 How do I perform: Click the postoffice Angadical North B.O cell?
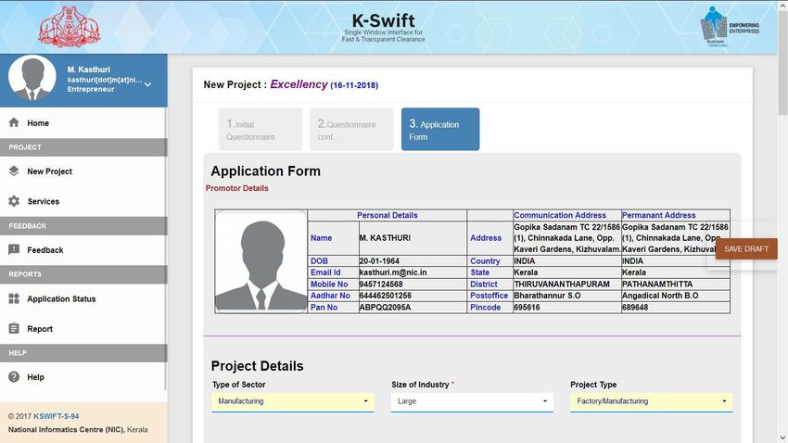click(x=676, y=296)
